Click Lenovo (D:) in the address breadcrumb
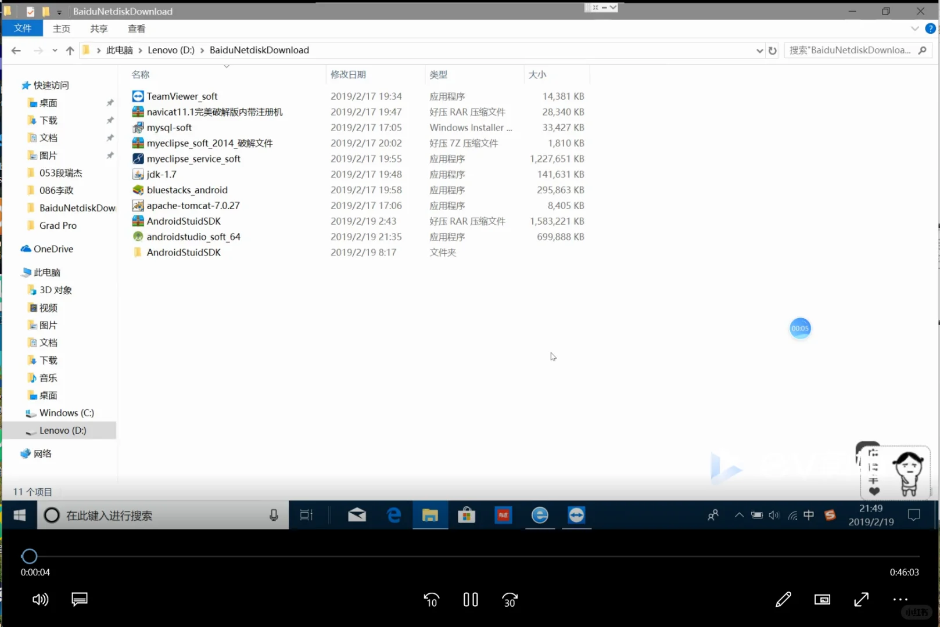 pyautogui.click(x=171, y=51)
